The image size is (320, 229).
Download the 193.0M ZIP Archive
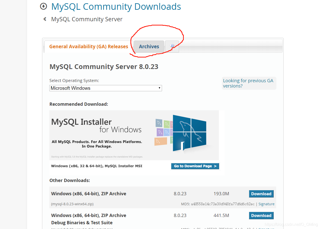coord(261,194)
